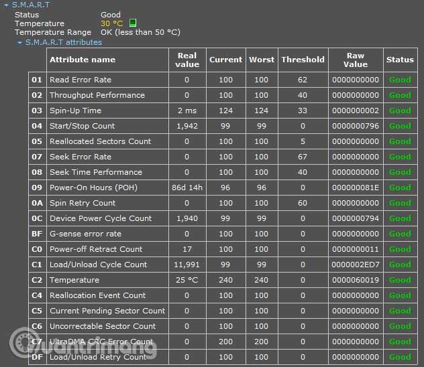
Task: Click attribute ID 01 cell
Action: 37,80
